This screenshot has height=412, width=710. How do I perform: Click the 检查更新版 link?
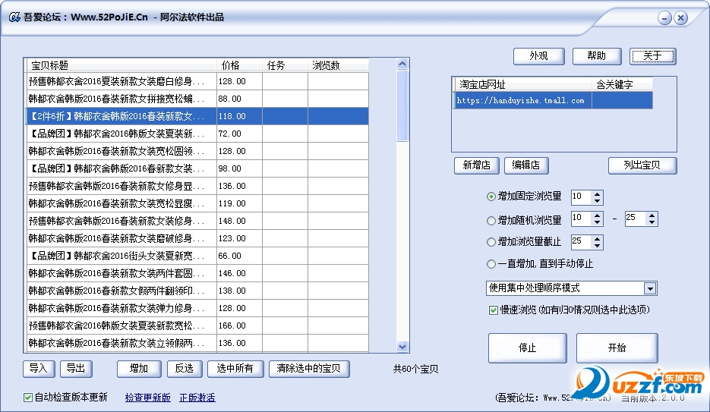pyautogui.click(x=147, y=398)
